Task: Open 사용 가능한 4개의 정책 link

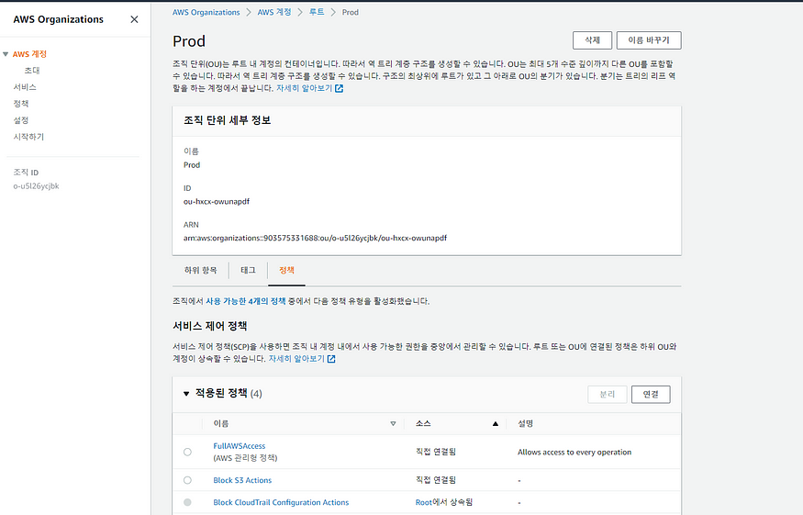Action: pos(246,301)
